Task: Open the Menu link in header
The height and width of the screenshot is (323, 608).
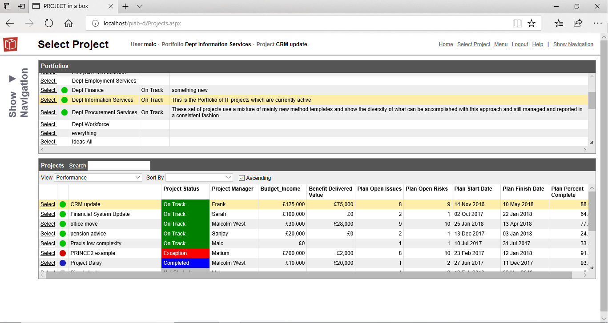Action: (x=501, y=44)
